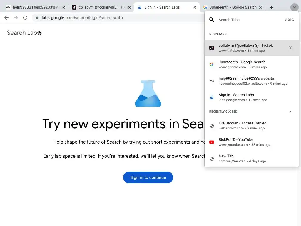
Task: Click the Search Labs header logo text
Action: point(24,33)
